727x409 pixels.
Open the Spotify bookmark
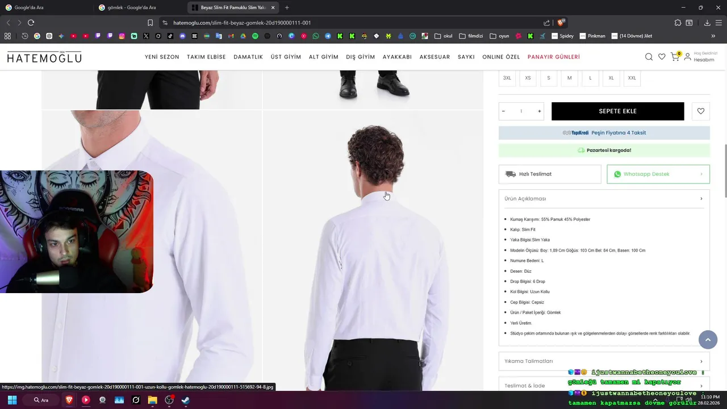(x=255, y=36)
